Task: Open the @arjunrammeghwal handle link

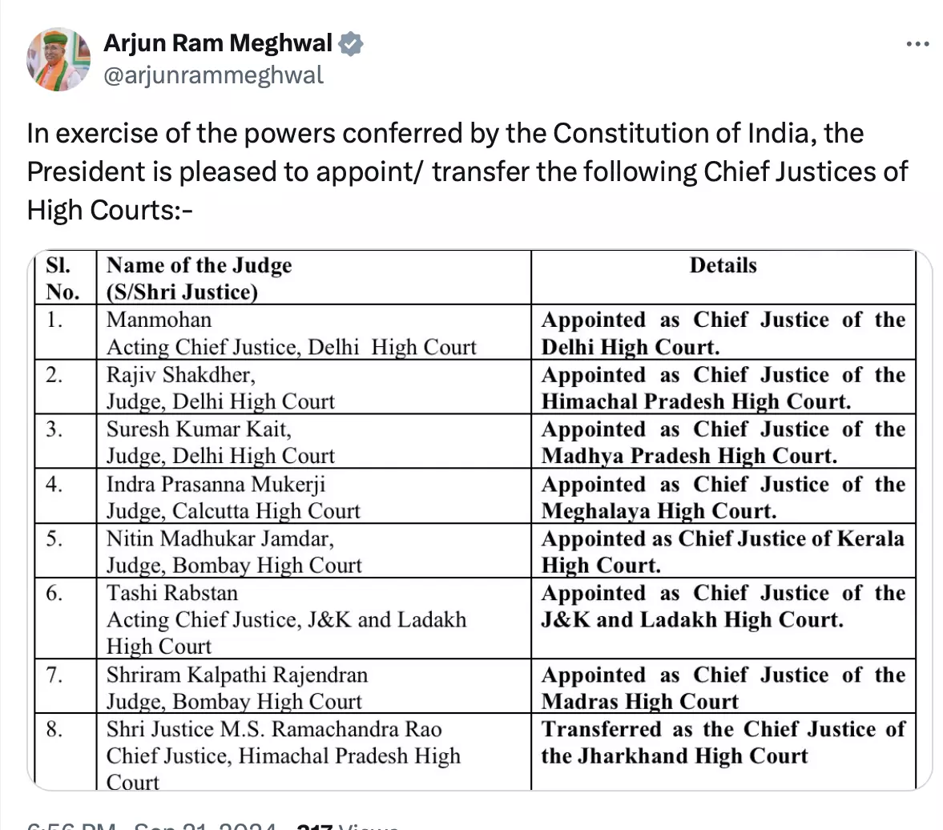Action: pyautogui.click(x=214, y=75)
